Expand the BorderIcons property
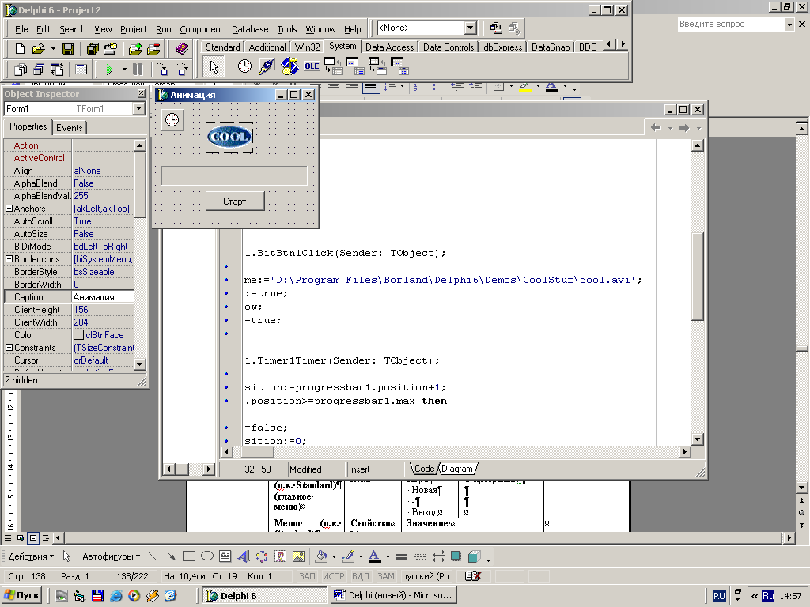The width and height of the screenshot is (810, 607). (9, 259)
